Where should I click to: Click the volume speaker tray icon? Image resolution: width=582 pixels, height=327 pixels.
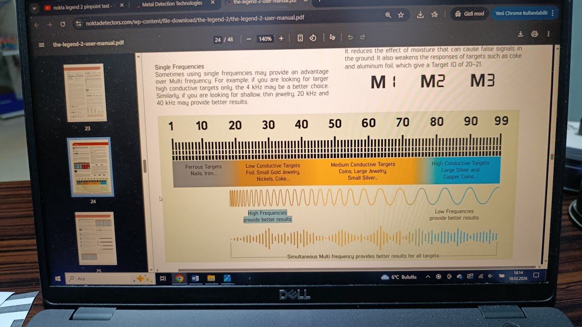tap(491, 276)
